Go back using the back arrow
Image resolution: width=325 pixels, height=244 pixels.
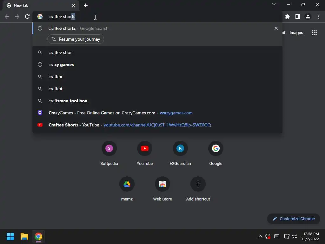(7, 17)
